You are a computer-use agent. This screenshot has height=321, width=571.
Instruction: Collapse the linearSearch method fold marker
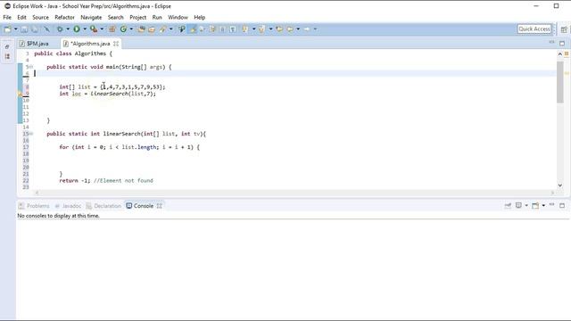click(x=31, y=134)
